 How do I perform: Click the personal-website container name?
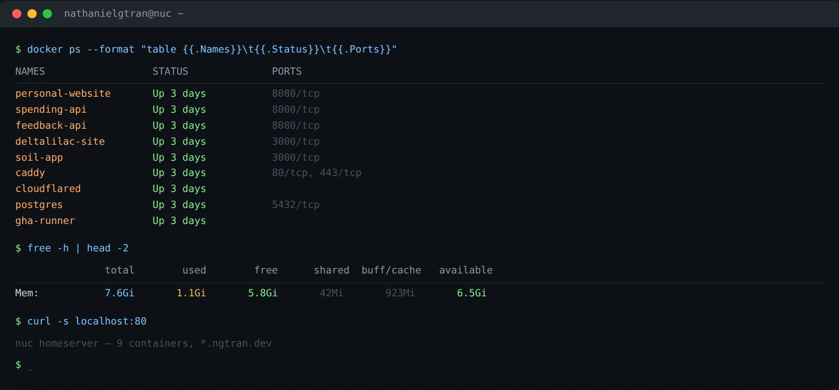pyautogui.click(x=63, y=94)
